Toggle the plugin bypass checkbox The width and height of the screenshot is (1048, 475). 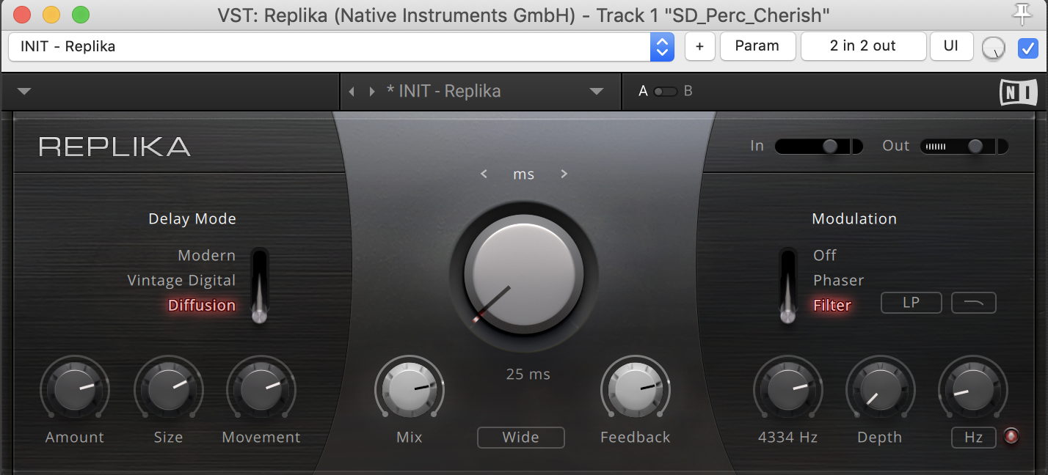pyautogui.click(x=1027, y=48)
